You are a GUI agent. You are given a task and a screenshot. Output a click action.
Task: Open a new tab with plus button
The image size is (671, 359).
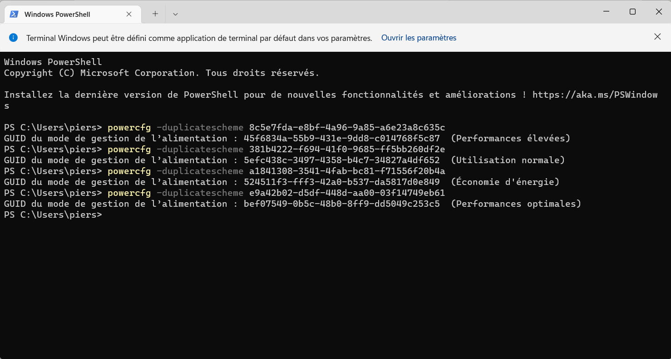[x=155, y=14]
